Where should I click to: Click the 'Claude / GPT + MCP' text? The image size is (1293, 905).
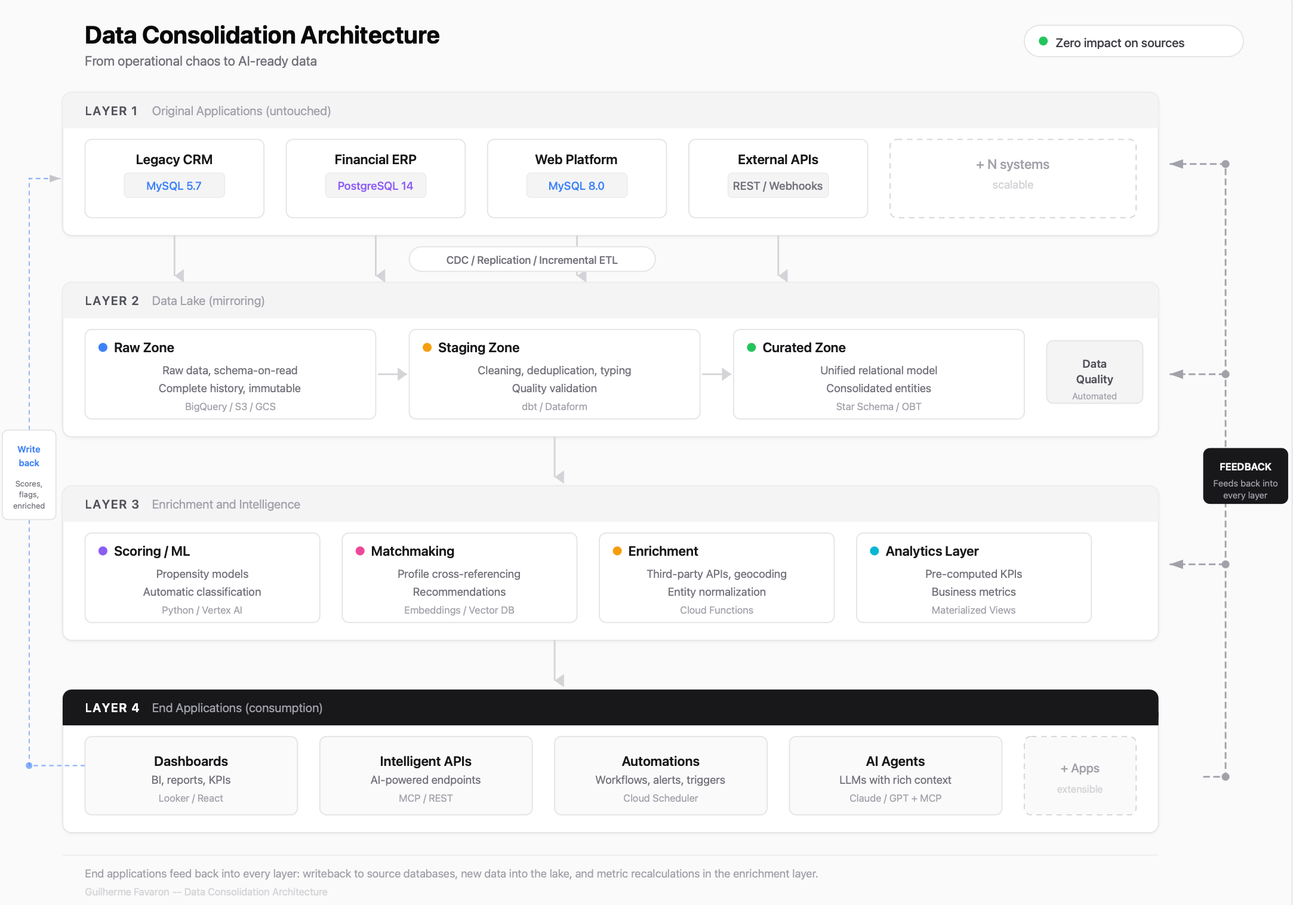[x=895, y=798]
